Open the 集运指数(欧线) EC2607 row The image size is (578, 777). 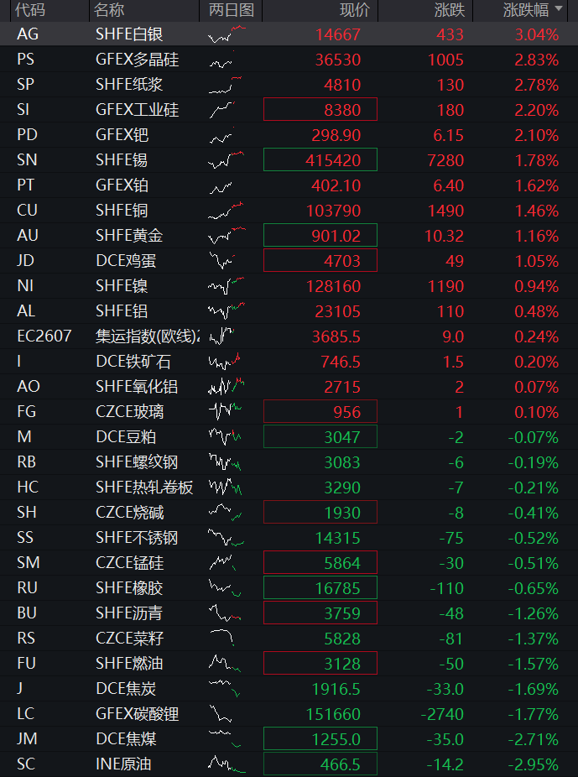point(289,336)
